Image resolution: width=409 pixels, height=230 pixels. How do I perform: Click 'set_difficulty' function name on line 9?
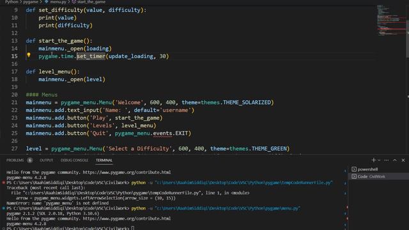(x=61, y=10)
